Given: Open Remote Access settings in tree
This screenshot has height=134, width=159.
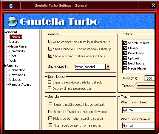Looking at the screenshot, I should point(20,84).
